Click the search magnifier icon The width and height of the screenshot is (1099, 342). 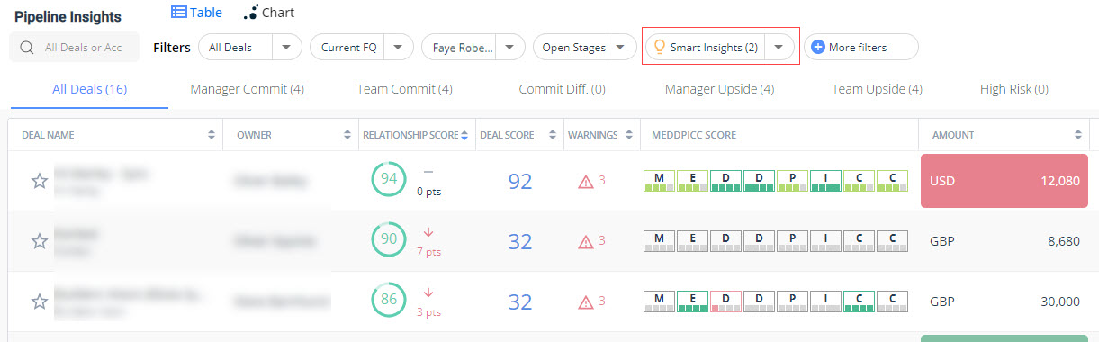click(x=27, y=48)
